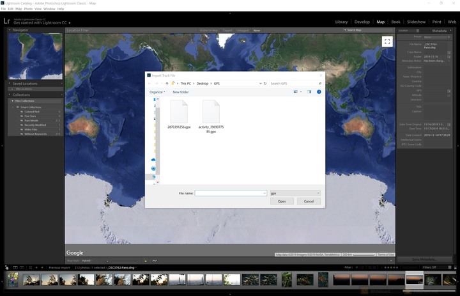The image size is (460, 296).
Task: Click the Copy Name action button
Action: click(449, 52)
